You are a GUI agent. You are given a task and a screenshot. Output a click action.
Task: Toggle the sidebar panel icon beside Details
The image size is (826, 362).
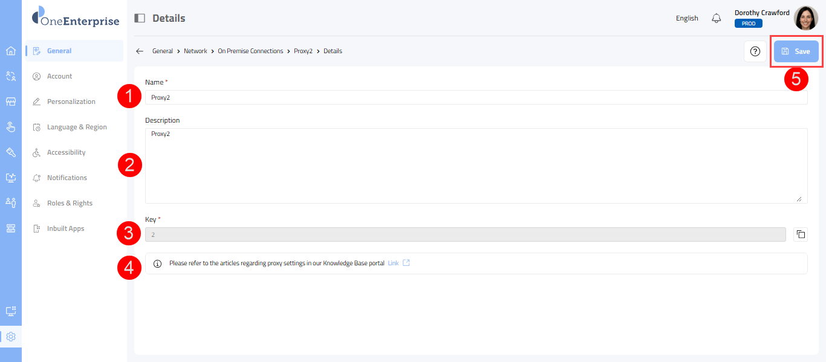click(140, 18)
